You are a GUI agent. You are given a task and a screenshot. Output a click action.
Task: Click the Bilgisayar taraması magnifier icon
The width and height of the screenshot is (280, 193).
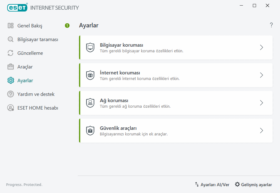pos(10,39)
